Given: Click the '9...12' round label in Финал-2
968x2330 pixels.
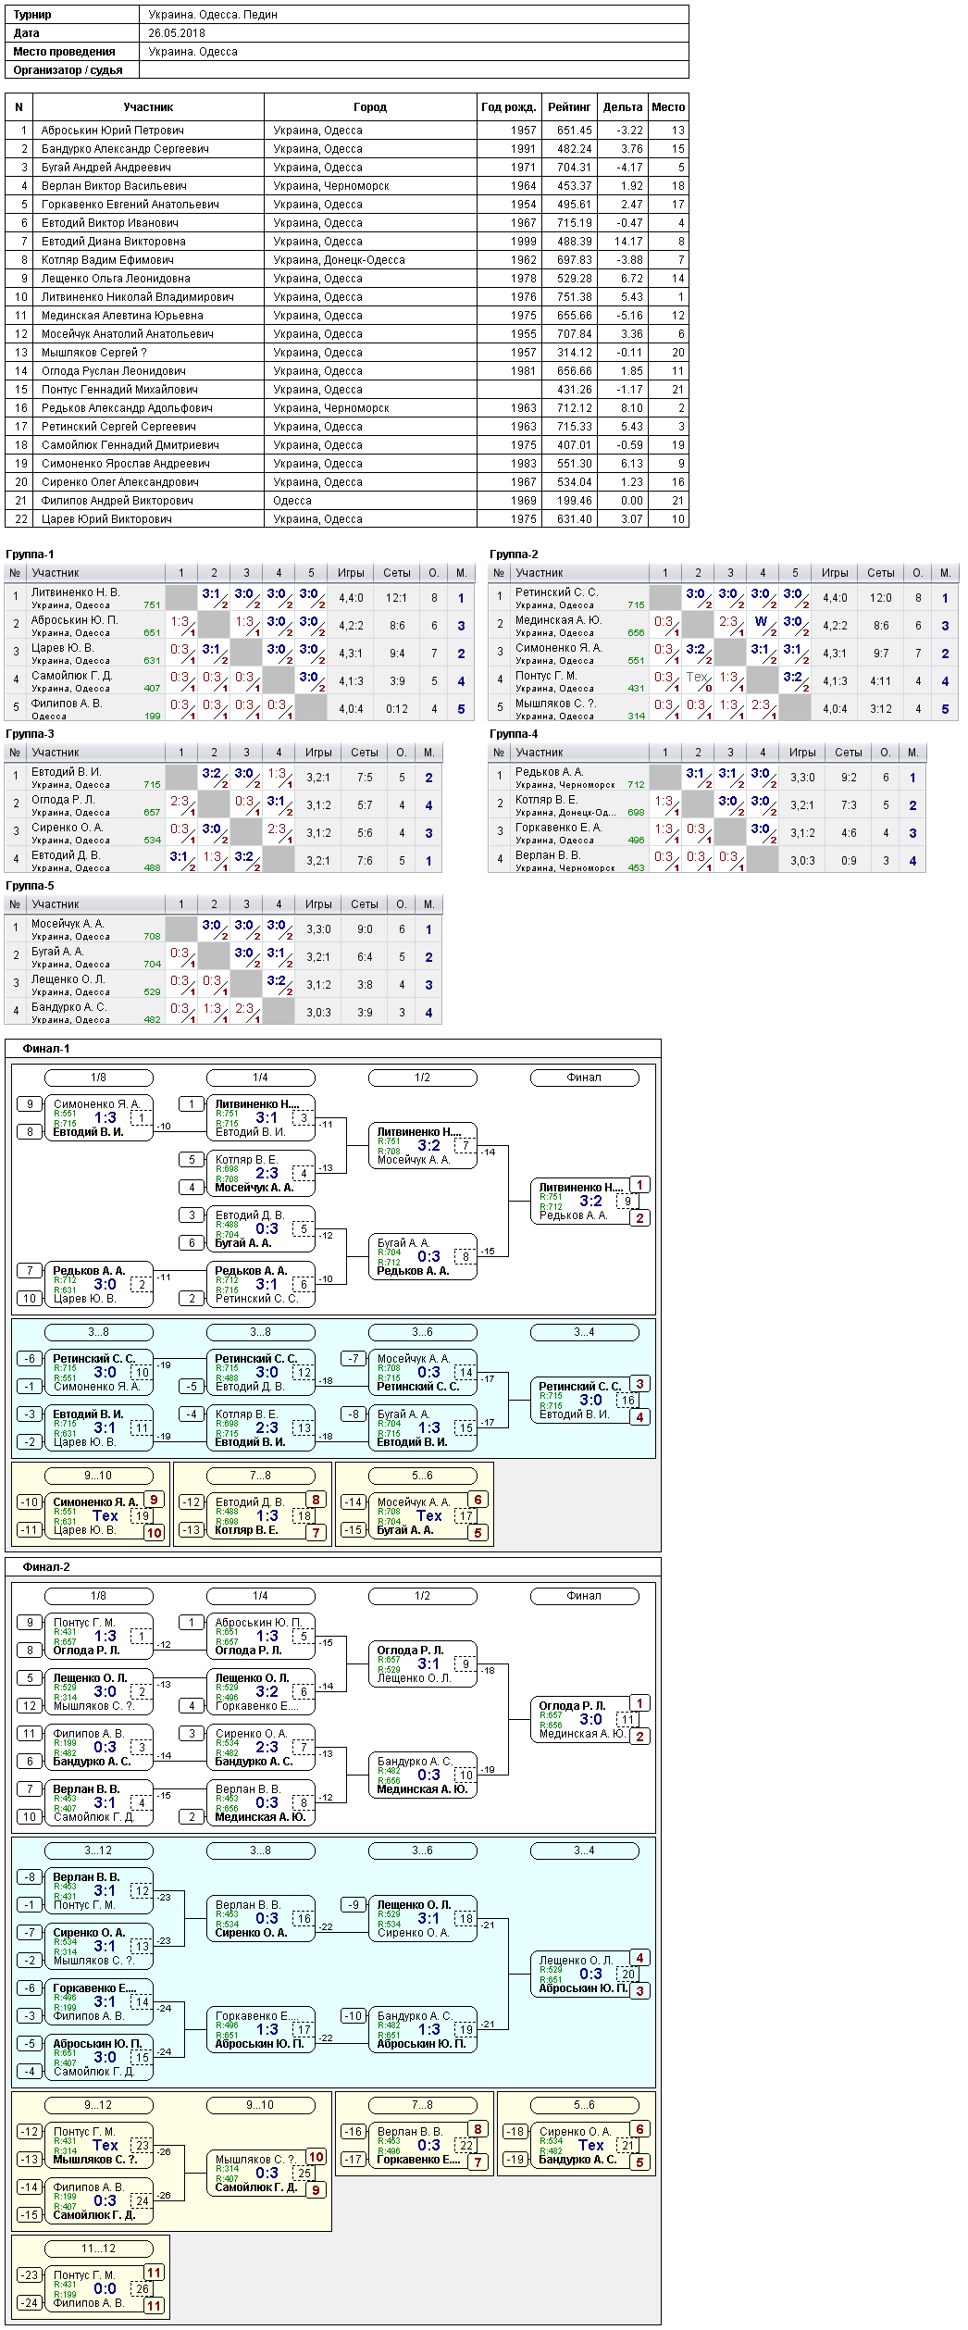Looking at the screenshot, I should pyautogui.click(x=99, y=2105).
